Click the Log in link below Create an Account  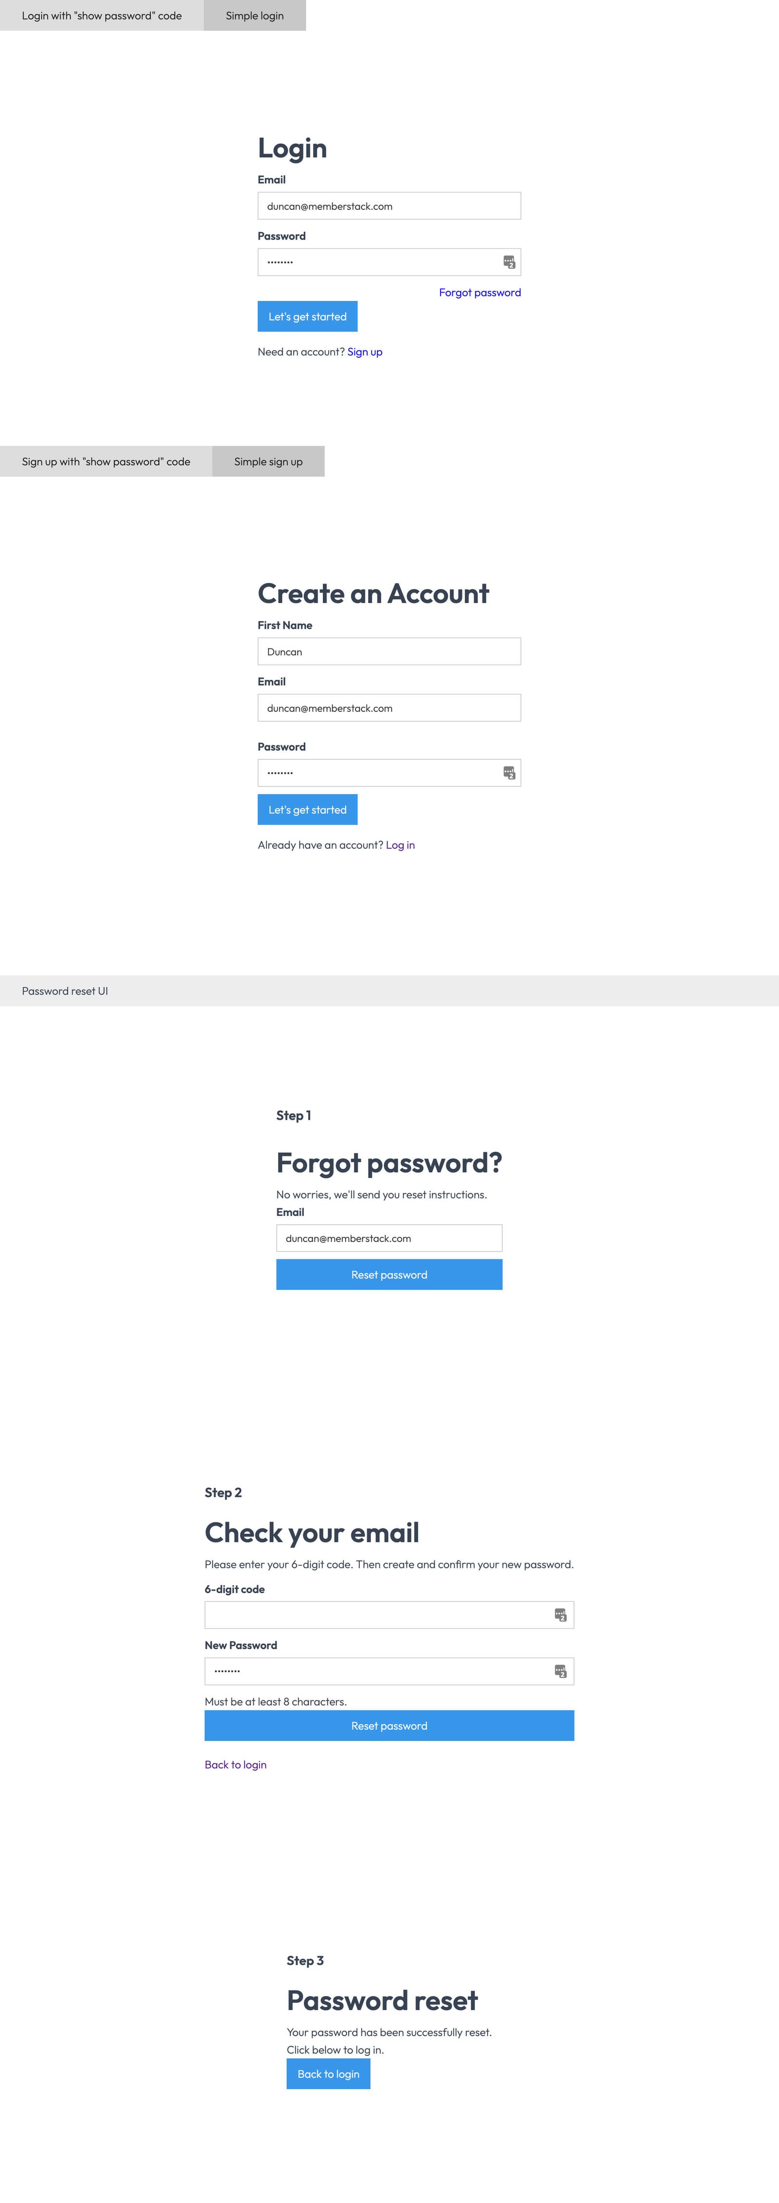(400, 845)
